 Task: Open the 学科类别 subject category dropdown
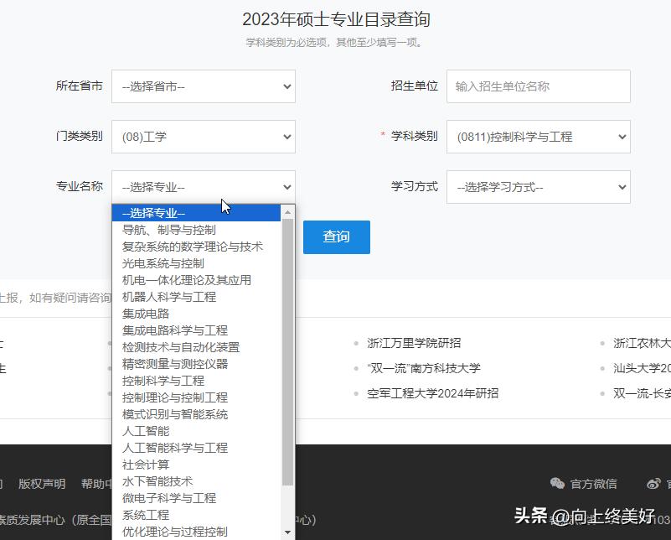point(537,137)
